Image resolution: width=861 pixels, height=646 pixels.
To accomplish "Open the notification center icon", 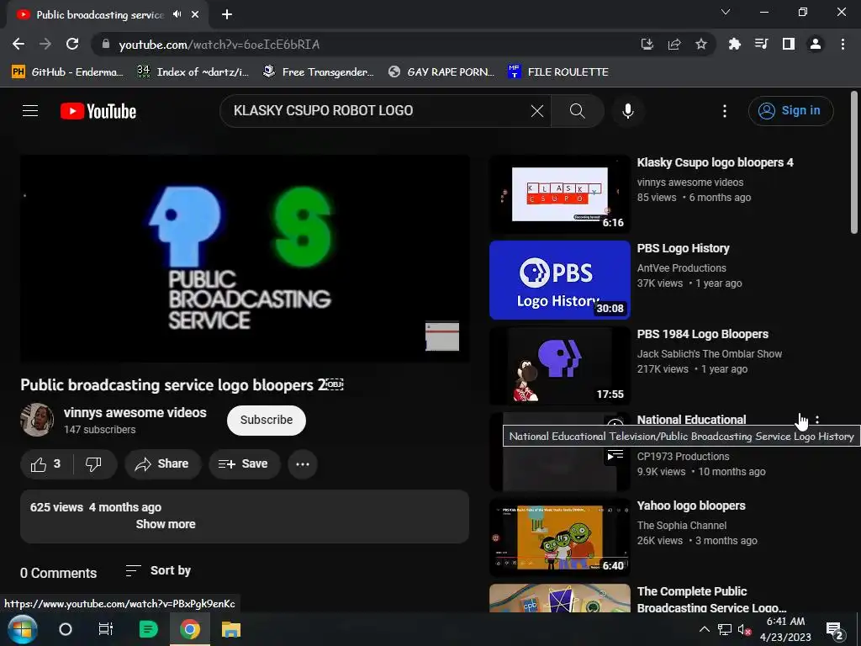I will 835,629.
